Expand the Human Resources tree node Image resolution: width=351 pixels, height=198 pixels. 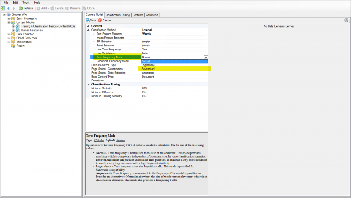coord(14,30)
